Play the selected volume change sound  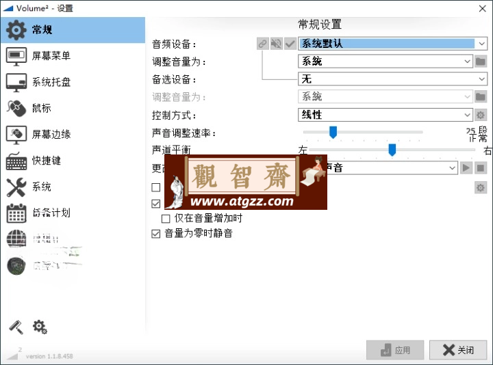(466, 168)
